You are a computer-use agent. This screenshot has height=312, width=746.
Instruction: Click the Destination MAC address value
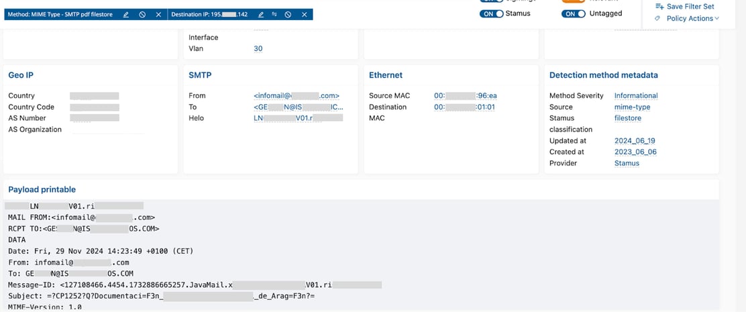coord(464,107)
